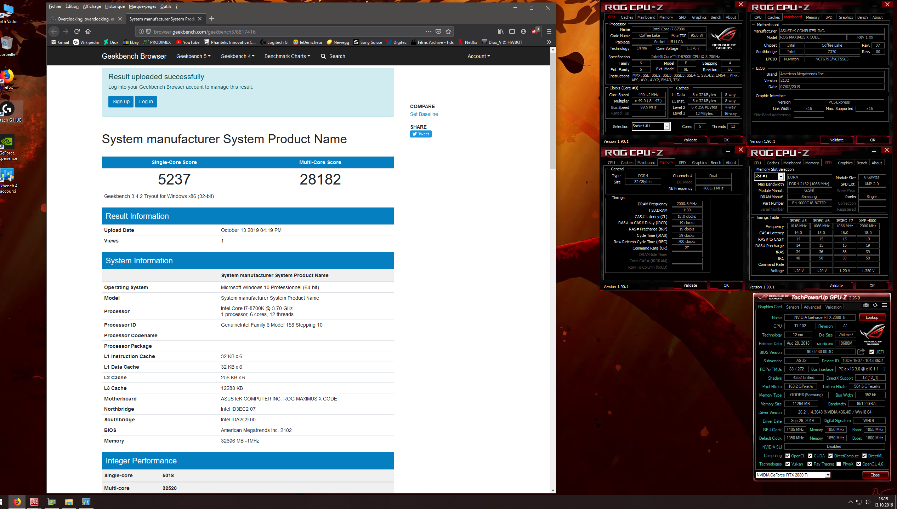Open Historique menu in Firefox
This screenshot has width=897, height=509.
tap(115, 6)
